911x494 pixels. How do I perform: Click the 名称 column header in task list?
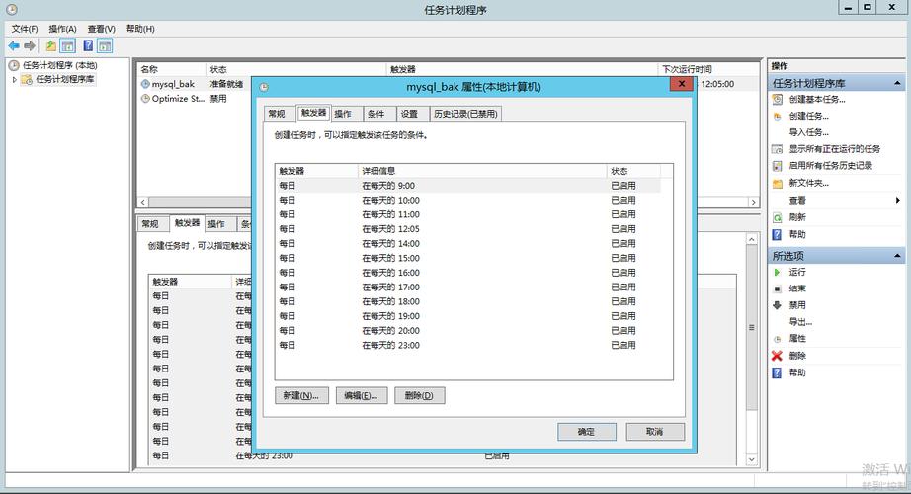[x=171, y=69]
